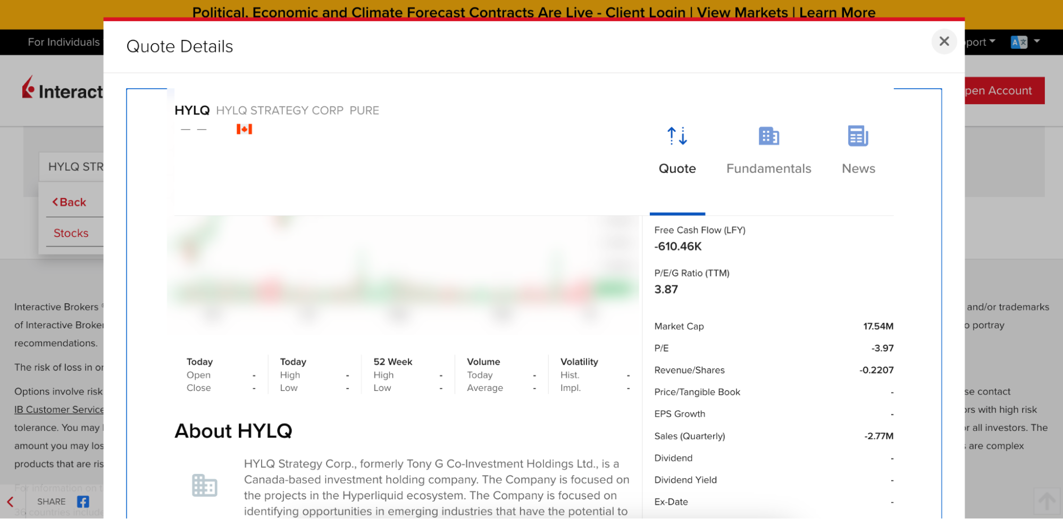Viewport: 1063px width, 519px height.
Task: Click the Volume heading
Action: [x=483, y=362]
